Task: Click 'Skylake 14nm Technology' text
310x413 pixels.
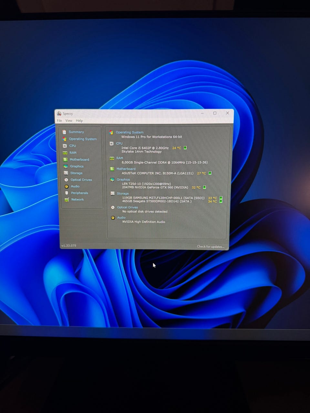Action: click(141, 152)
